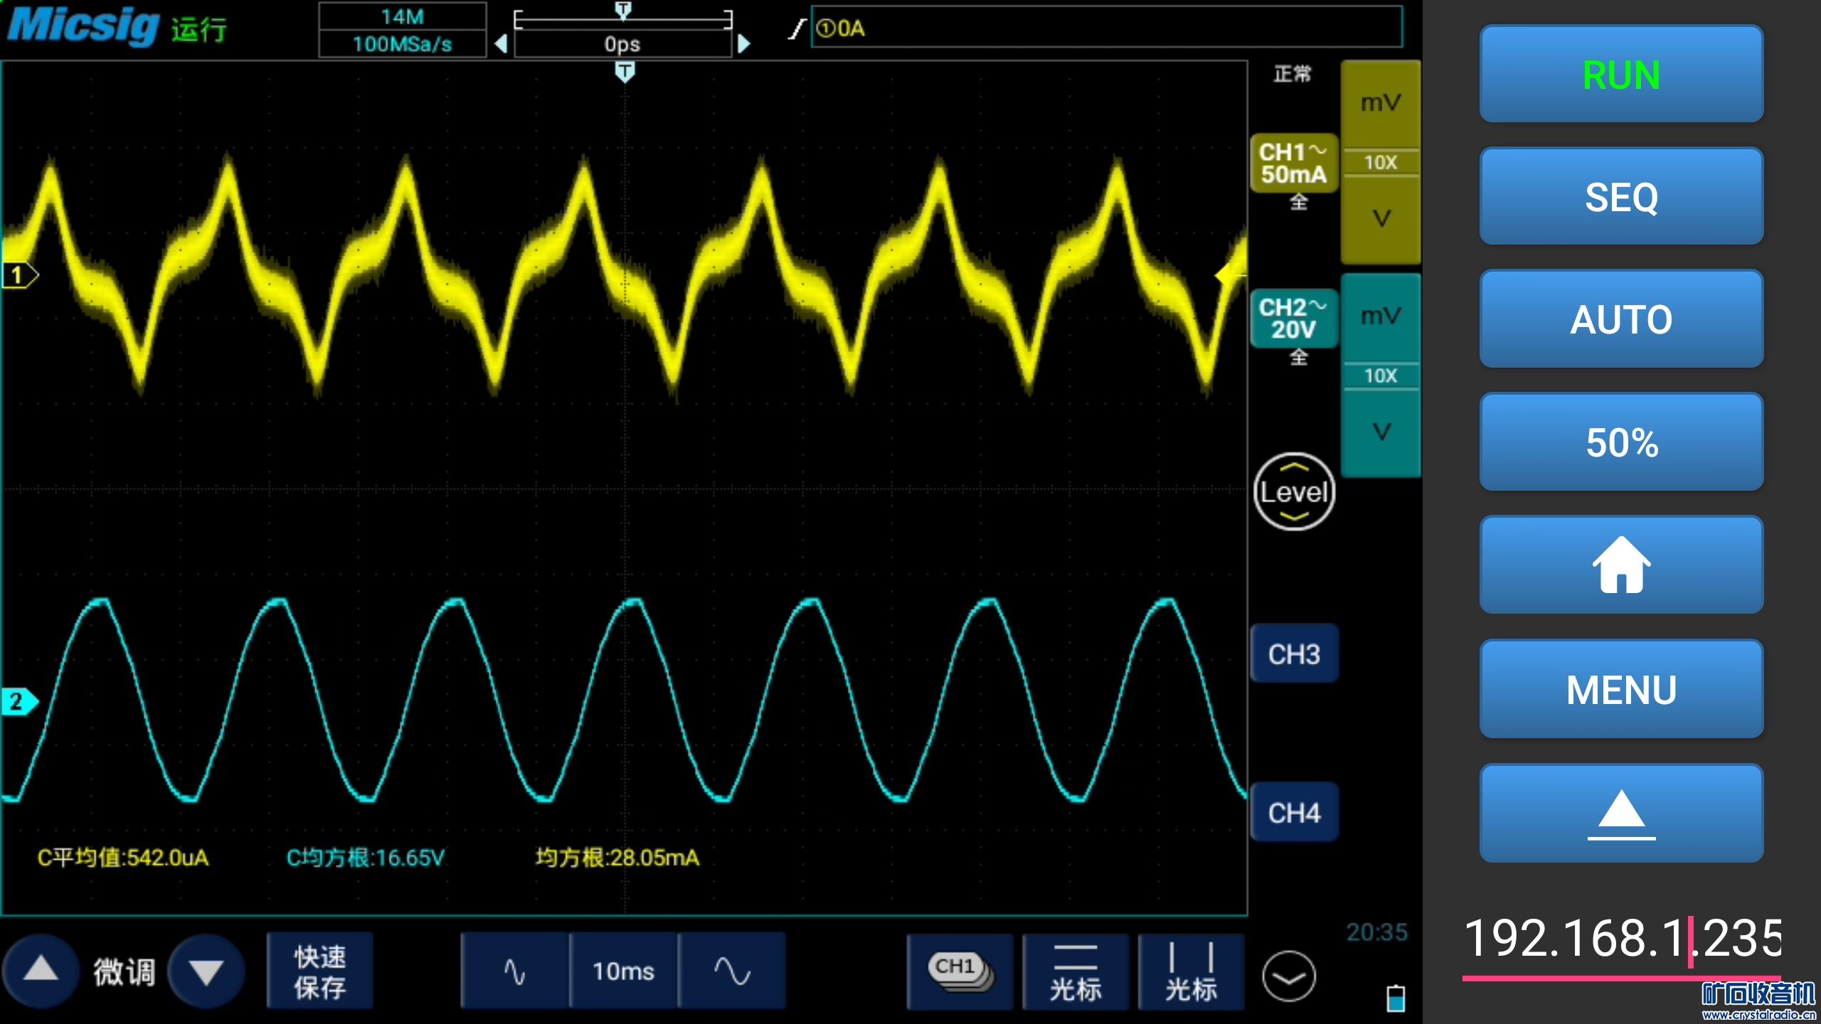This screenshot has width=1821, height=1024.
Task: Tap the rising edge trigger icon
Action: (x=797, y=28)
